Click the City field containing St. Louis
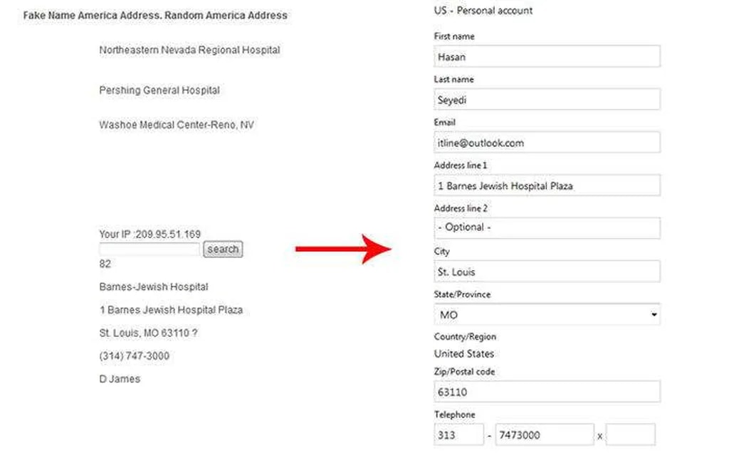 click(546, 271)
